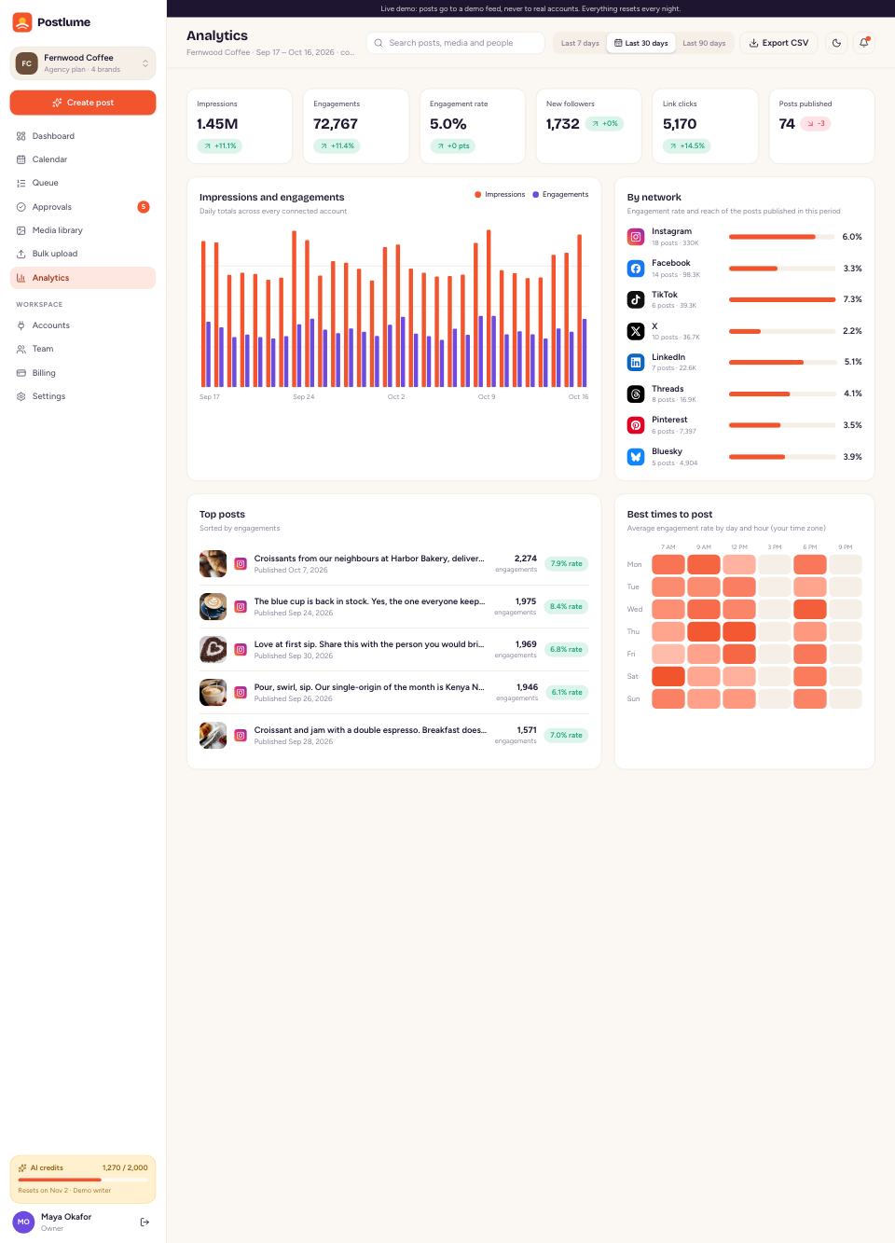Open Media library
Image resolution: width=895 pixels, height=1243 pixels.
[83, 230]
